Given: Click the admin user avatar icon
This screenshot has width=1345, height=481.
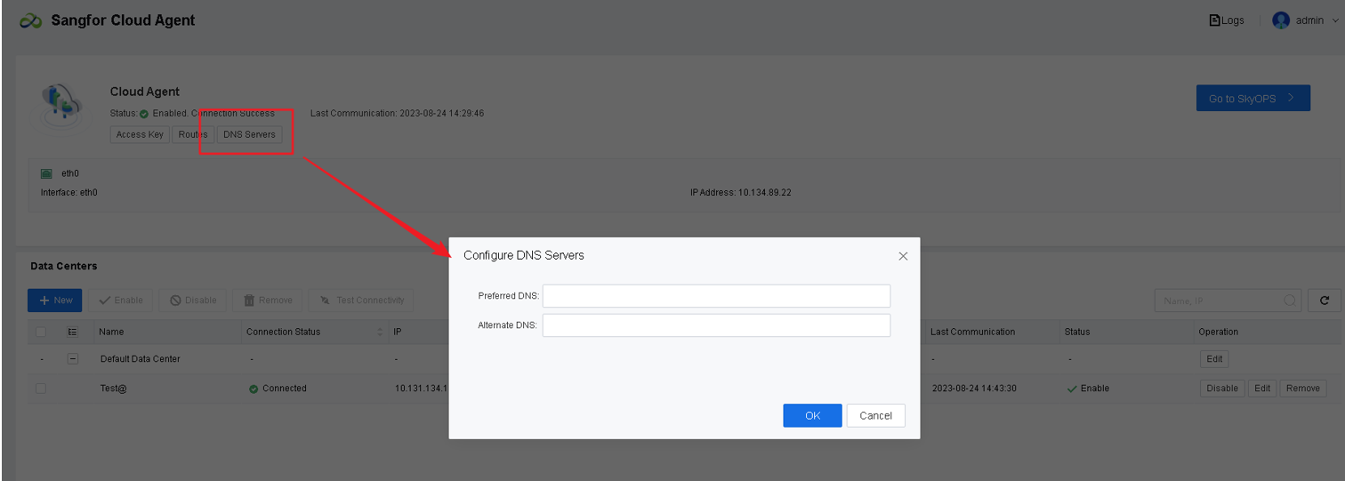Looking at the screenshot, I should tap(1281, 20).
